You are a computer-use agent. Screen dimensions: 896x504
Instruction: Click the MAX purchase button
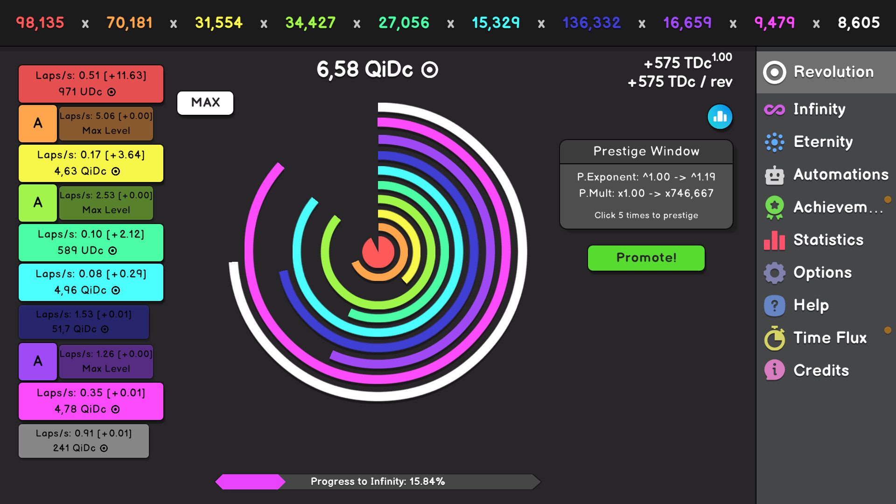click(205, 103)
